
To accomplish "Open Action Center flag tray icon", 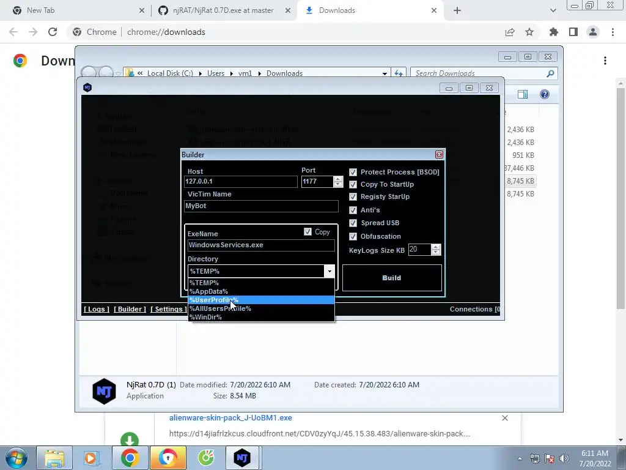I will pos(550,458).
